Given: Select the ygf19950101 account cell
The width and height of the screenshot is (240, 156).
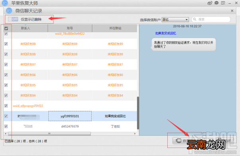Looking at the screenshot, I should point(70,116).
